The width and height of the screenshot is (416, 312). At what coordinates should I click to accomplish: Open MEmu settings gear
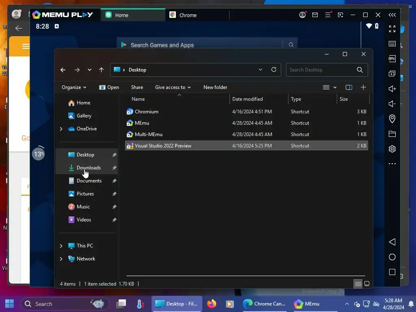[x=392, y=149]
